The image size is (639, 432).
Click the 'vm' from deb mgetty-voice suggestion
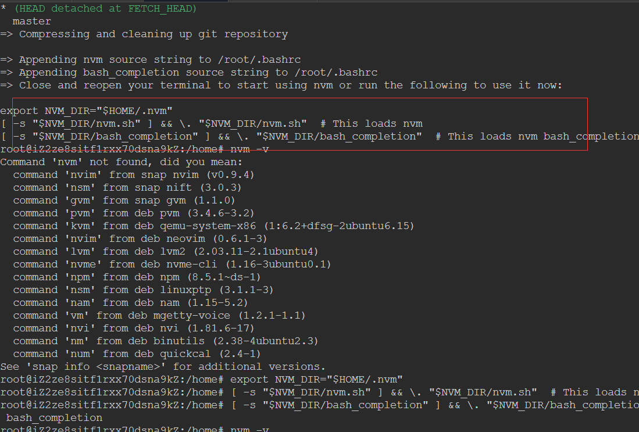click(159, 316)
